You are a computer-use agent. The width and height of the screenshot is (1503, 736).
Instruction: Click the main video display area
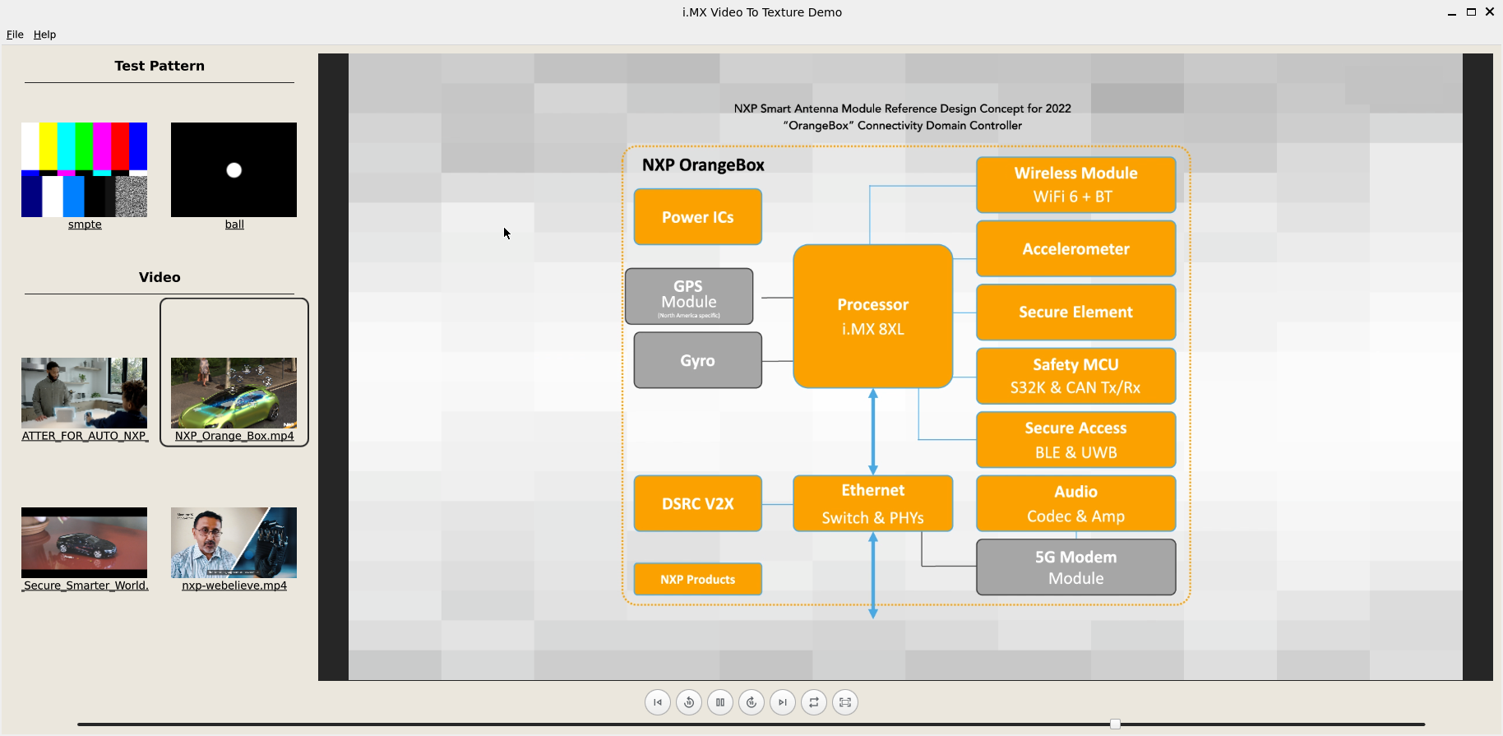(905, 367)
